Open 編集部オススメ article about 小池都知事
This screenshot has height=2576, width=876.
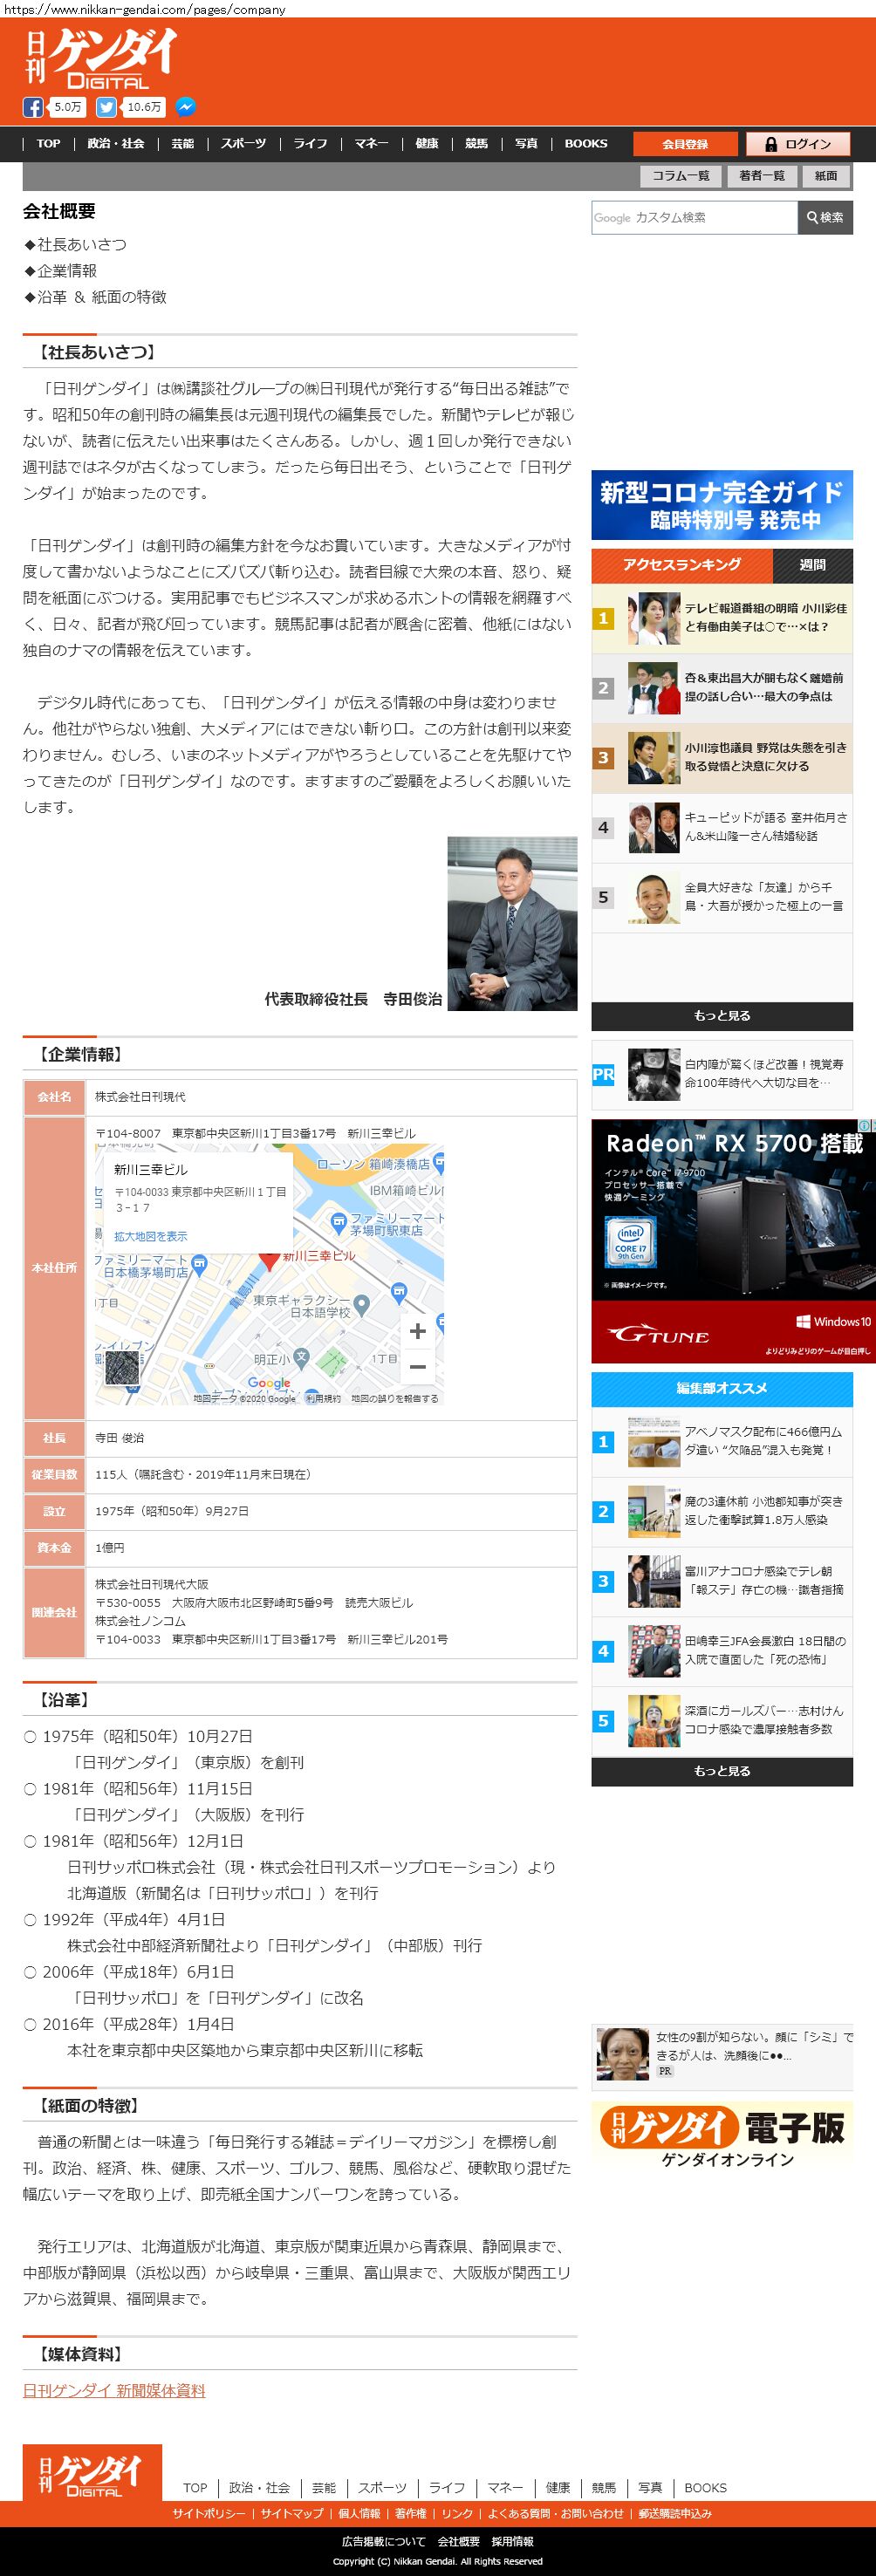722,1512
